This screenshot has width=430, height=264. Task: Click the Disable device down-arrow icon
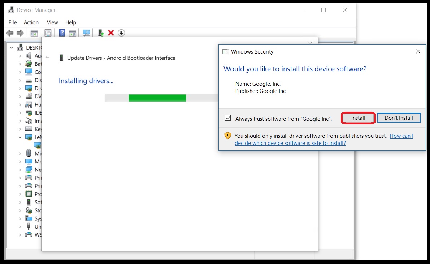(121, 33)
